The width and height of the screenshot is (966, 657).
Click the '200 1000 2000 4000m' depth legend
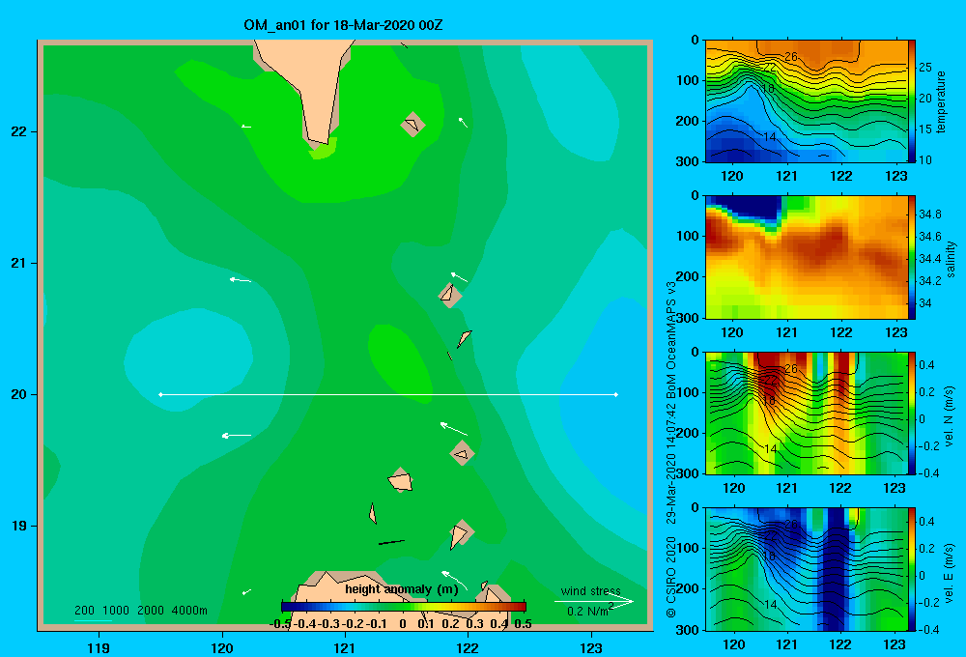pos(140,611)
